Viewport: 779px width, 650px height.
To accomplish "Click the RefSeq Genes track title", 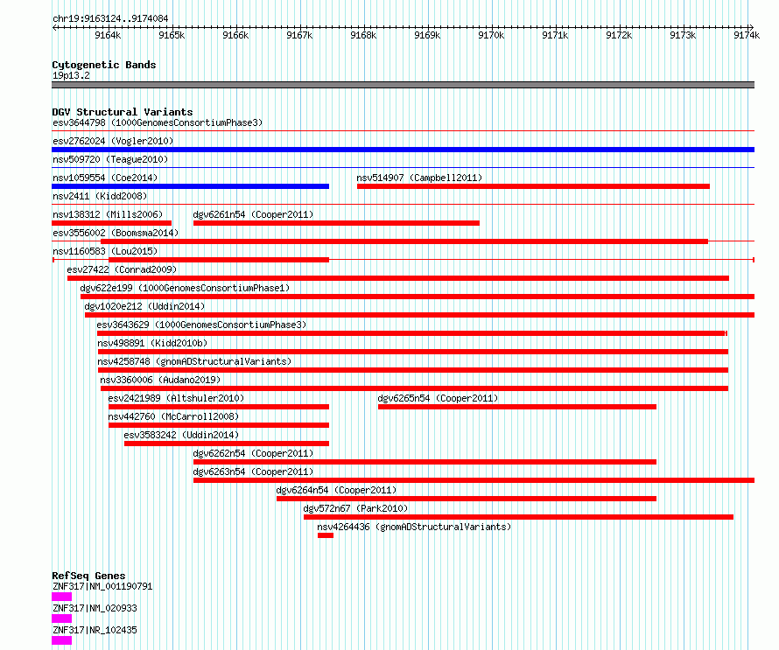I will pyautogui.click(x=88, y=576).
